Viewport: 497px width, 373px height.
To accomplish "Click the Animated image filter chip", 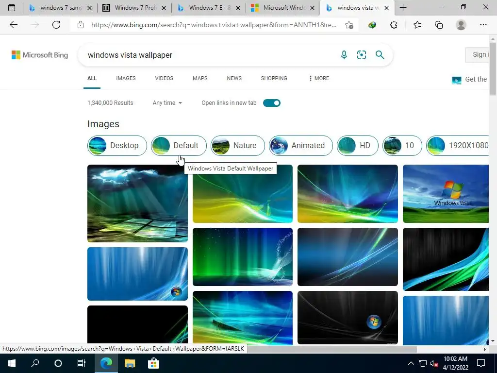I will (x=301, y=146).
